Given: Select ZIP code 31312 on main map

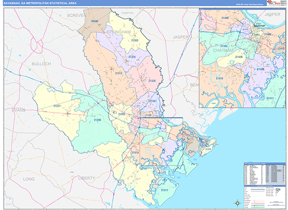Looking at the screenshot, I should tap(119, 73).
